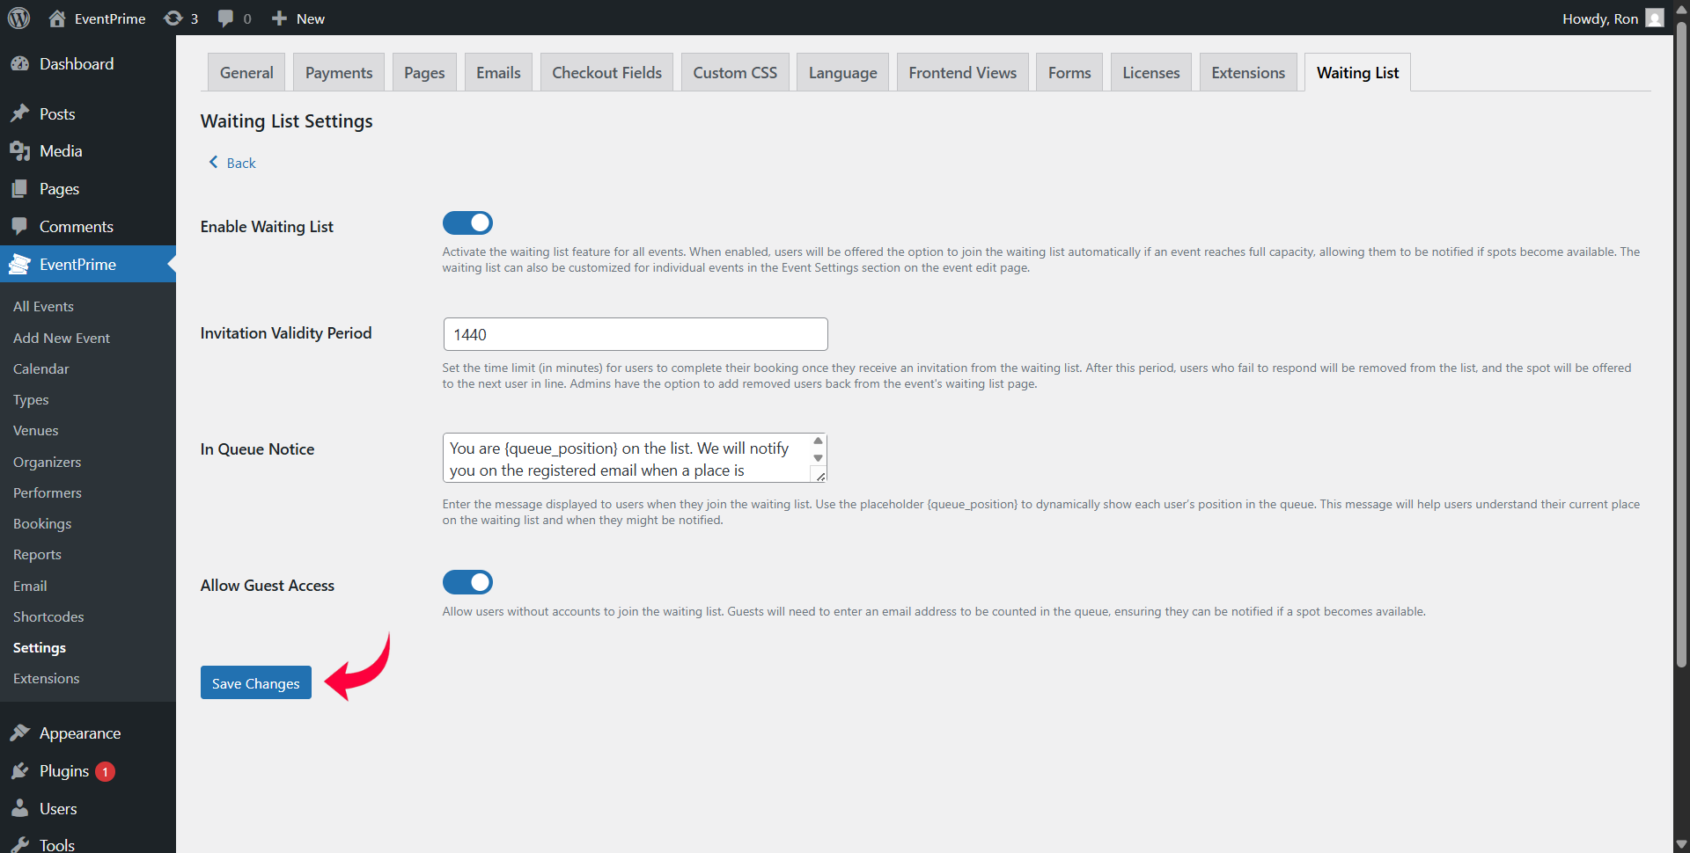
Task: Open the Plugins menu icon in sidebar
Action: coord(20,771)
